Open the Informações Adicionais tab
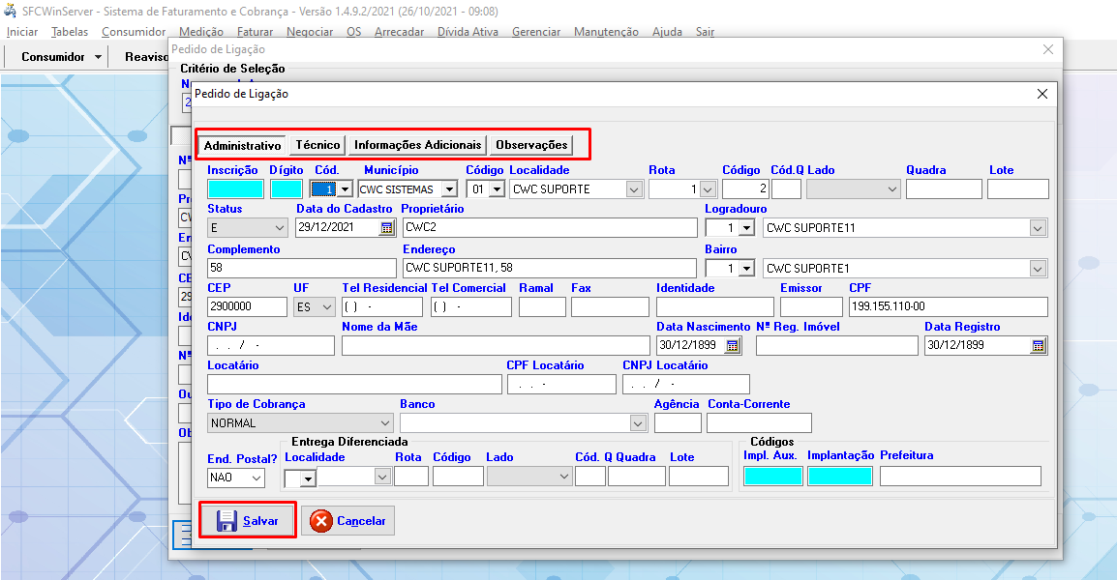This screenshot has height=580, width=1117. [x=417, y=145]
